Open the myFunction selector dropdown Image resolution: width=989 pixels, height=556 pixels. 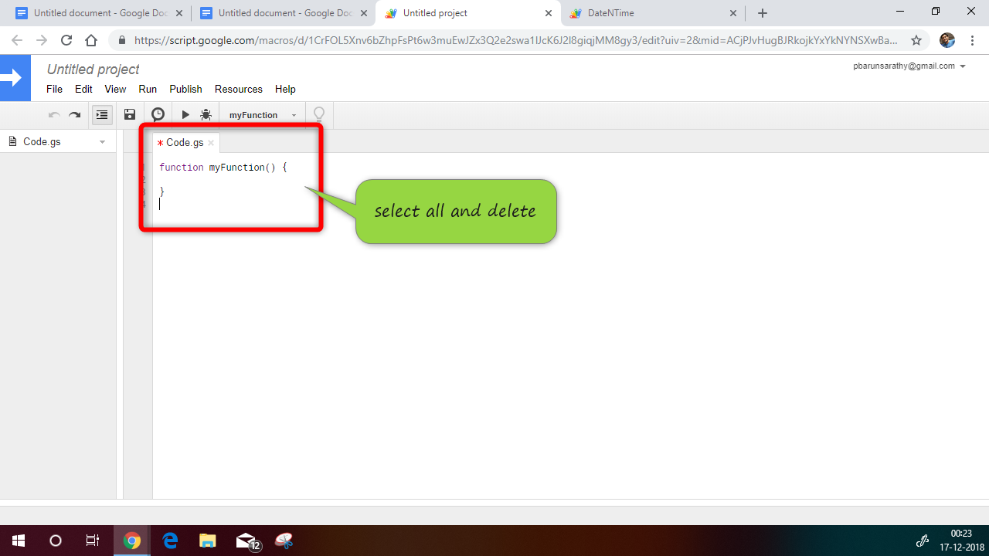[263, 115]
